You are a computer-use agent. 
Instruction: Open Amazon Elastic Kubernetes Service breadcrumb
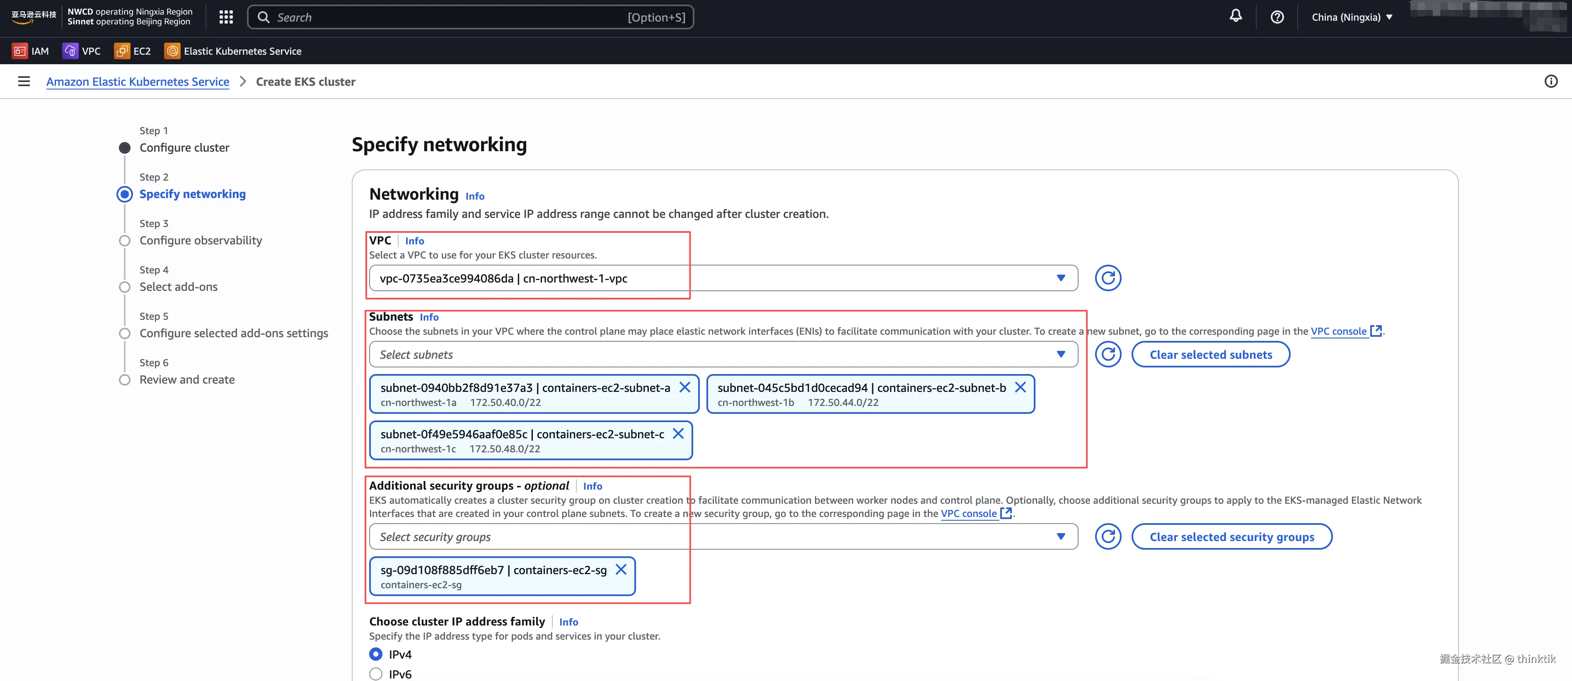[x=138, y=82]
